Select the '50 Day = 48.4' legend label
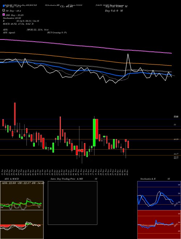 13,11
